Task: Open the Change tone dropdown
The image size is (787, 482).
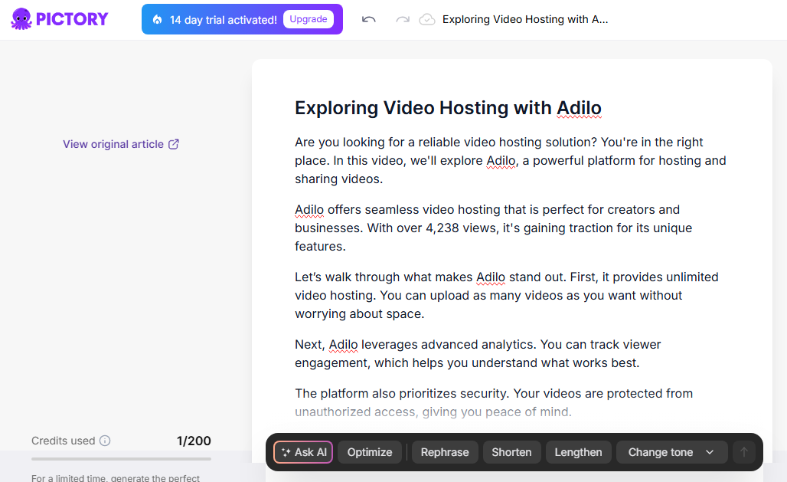Action: (671, 452)
